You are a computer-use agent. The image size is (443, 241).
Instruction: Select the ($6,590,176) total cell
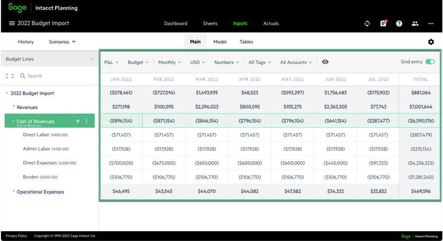click(421, 121)
